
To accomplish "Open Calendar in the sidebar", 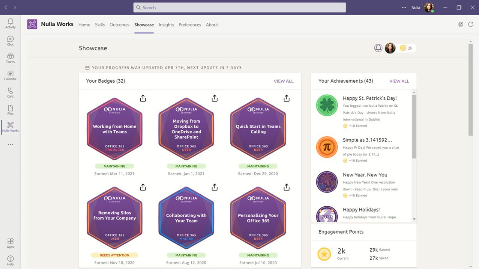I will pos(10,75).
